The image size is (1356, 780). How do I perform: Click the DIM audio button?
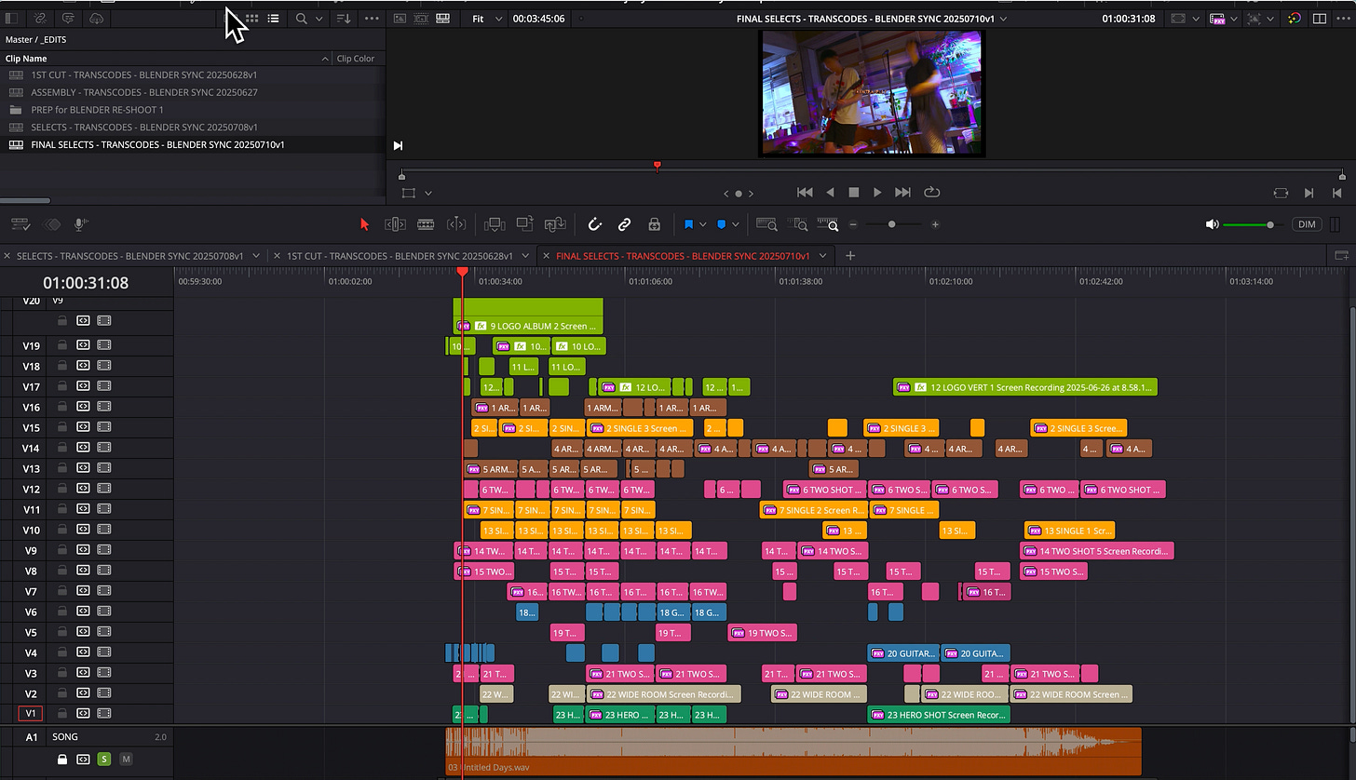coord(1307,224)
